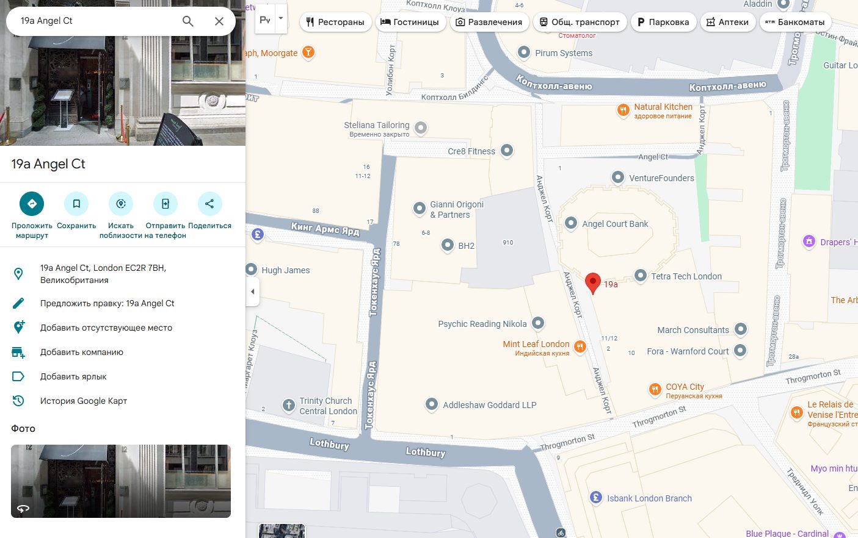The height and width of the screenshot is (538, 858).
Task: Select the COYA City restaurant marker
Action: point(655,389)
